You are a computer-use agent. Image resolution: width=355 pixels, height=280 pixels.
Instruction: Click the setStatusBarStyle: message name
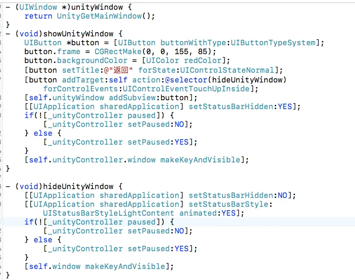pyautogui.click(x=230, y=204)
